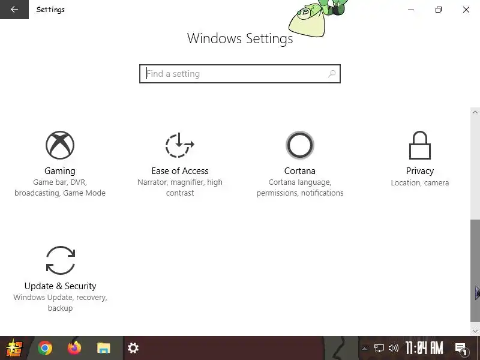Open the 'Privacy' settings label
The height and width of the screenshot is (360, 480).
pos(420,171)
